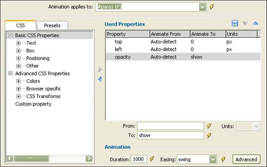The height and width of the screenshot is (167, 267).
Task: Select the CSS tab
Action: point(20,25)
